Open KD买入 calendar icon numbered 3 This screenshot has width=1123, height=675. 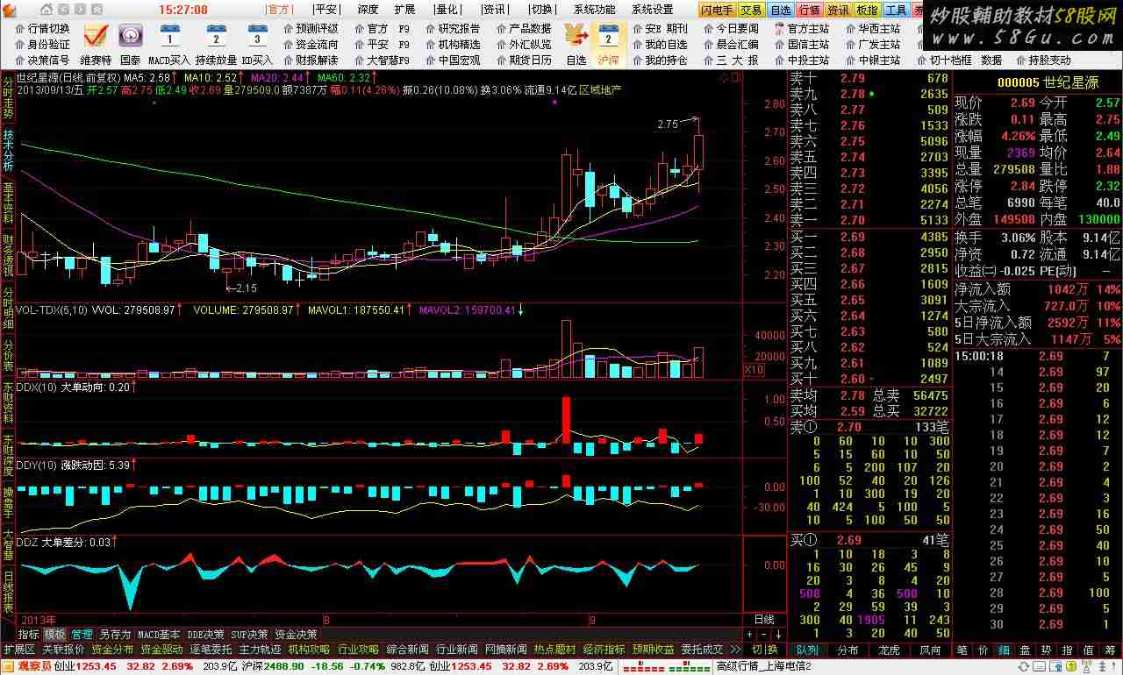click(257, 36)
